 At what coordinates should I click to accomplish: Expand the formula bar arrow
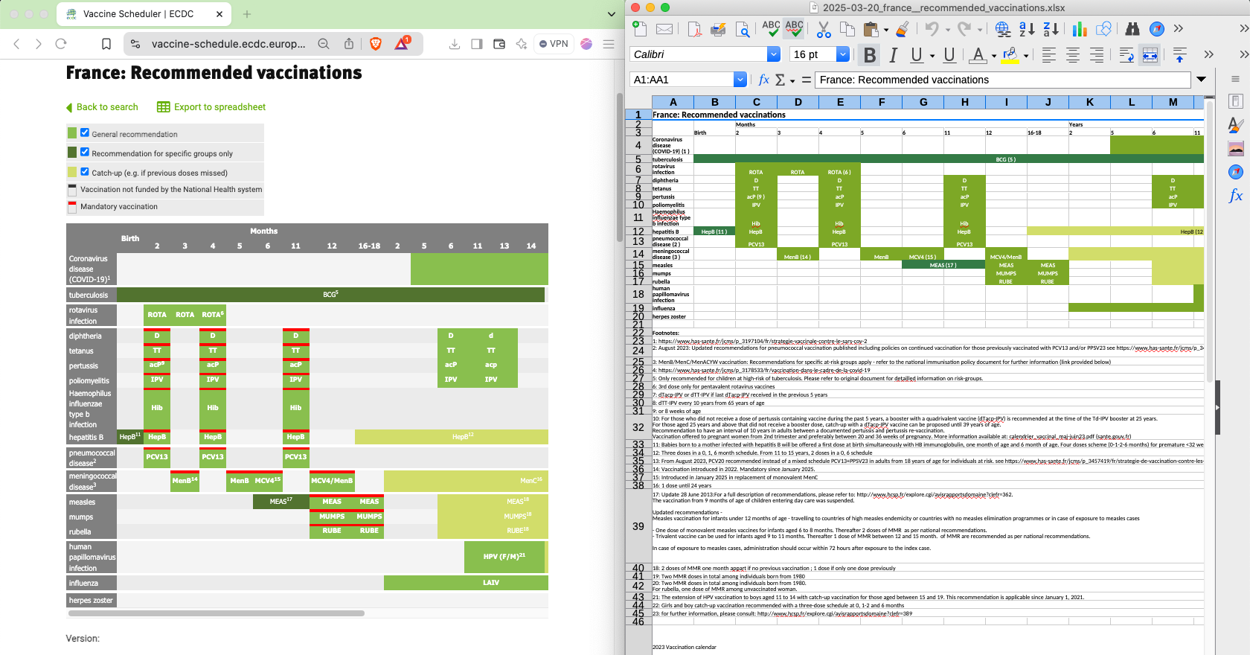click(1201, 80)
